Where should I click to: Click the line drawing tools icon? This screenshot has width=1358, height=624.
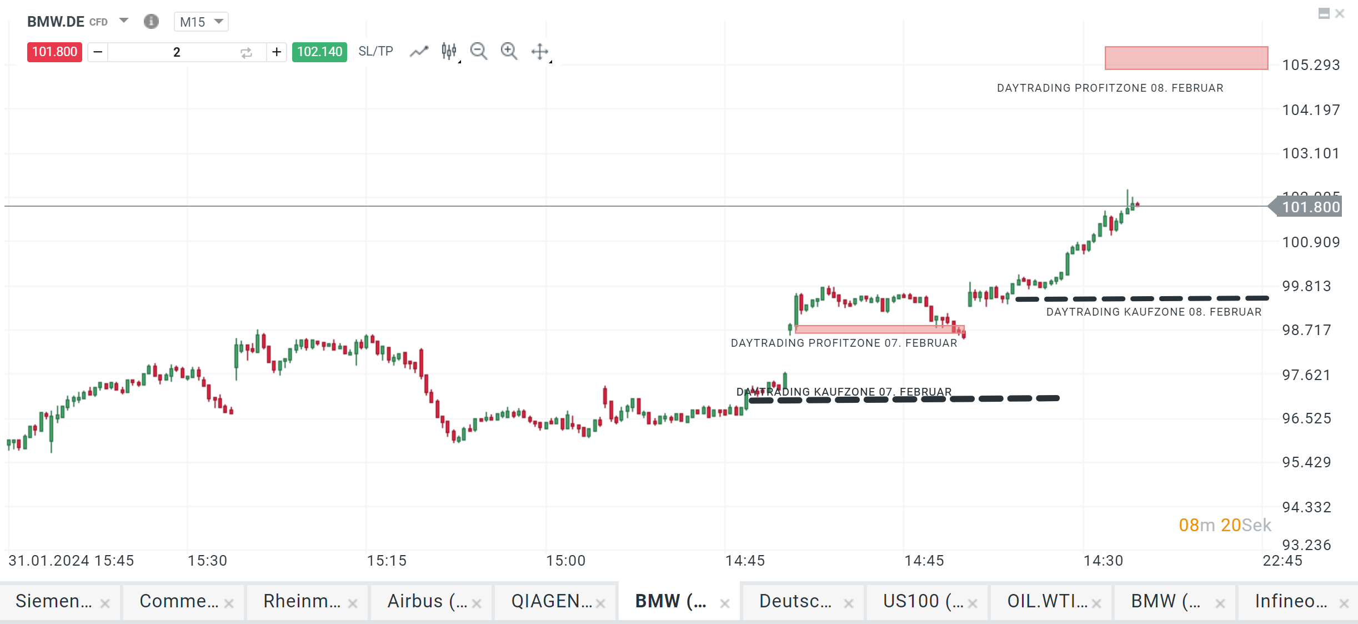[419, 52]
